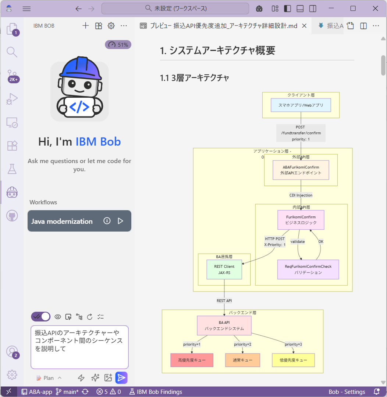Click the lightning bolt icon below chat input
Screen dimensions: 387x397
pos(81,377)
